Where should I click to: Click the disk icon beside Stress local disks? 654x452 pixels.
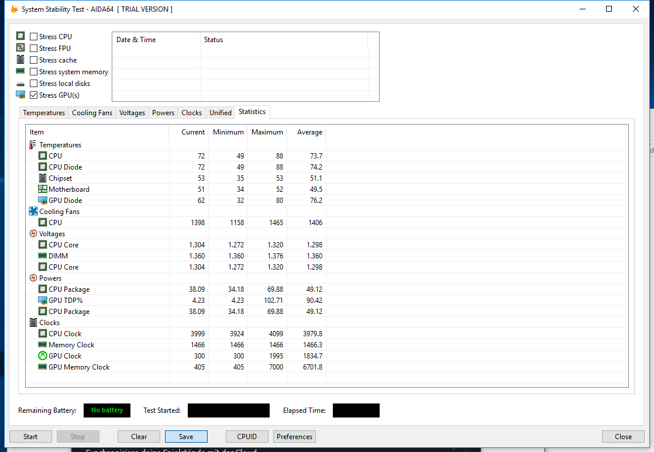click(20, 84)
